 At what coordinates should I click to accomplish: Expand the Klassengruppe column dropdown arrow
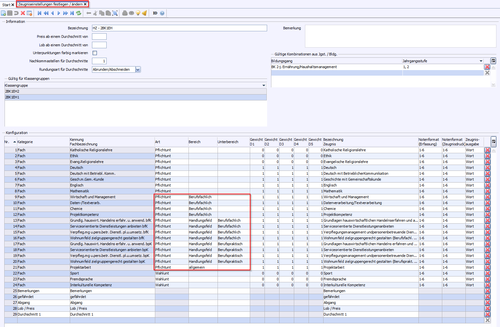click(264, 85)
